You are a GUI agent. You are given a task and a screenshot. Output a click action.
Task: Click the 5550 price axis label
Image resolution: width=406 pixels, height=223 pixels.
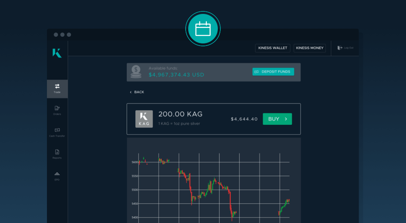pyautogui.click(x=134, y=176)
